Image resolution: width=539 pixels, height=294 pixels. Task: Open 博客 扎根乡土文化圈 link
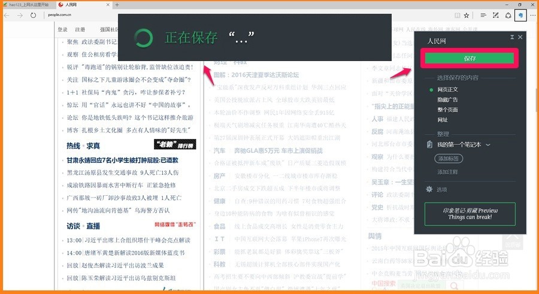(x=128, y=130)
